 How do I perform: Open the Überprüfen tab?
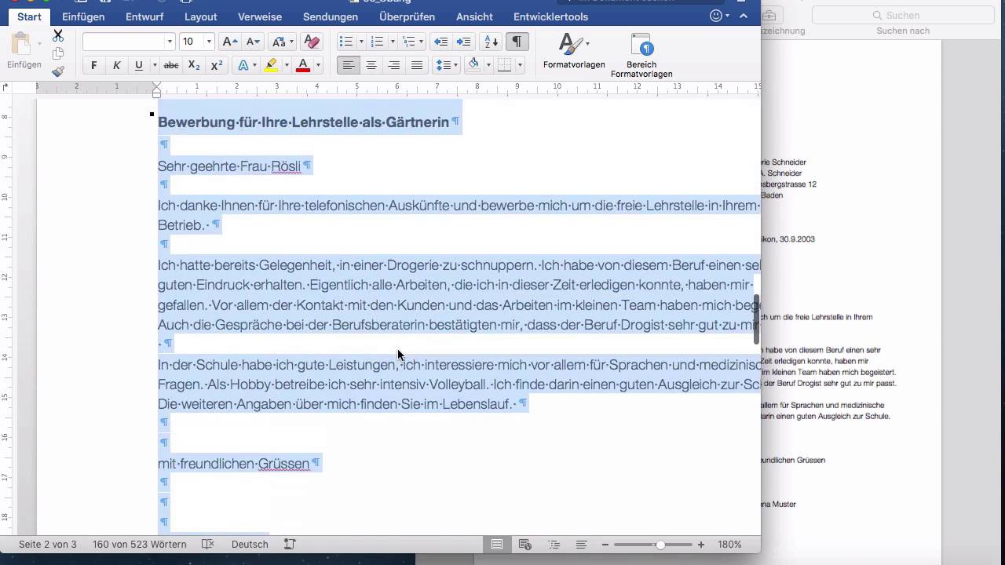(x=407, y=16)
